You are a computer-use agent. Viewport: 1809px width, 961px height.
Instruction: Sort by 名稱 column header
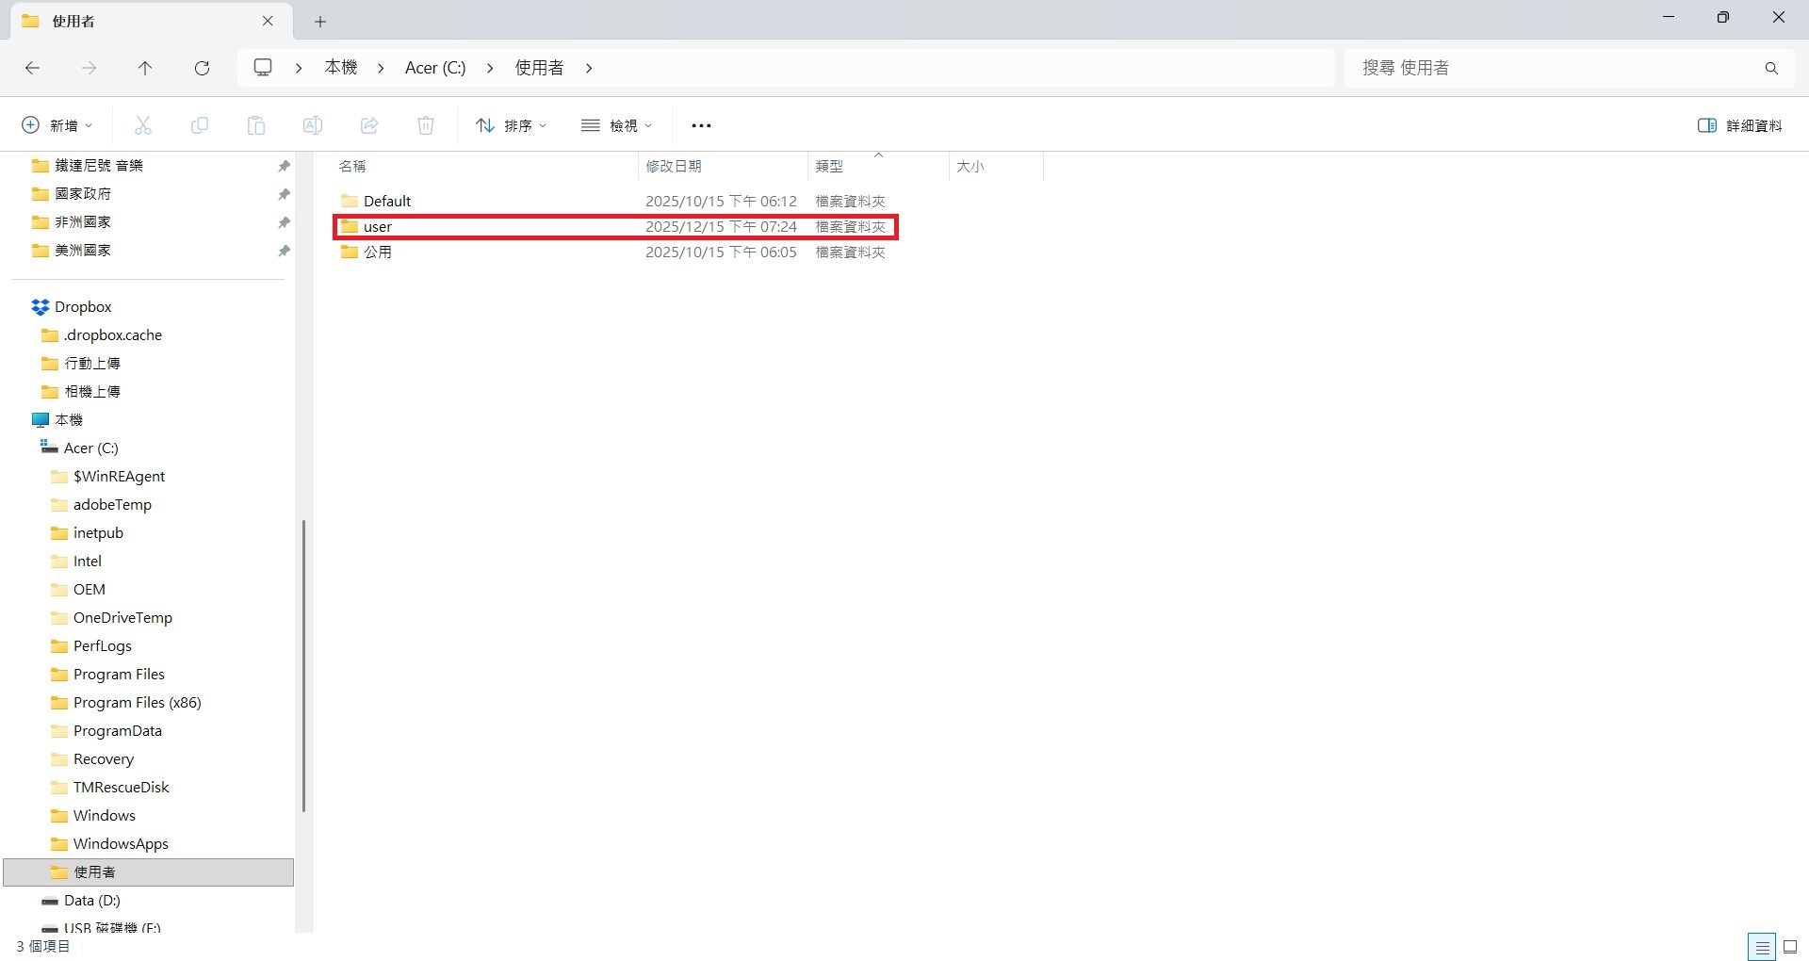(485, 166)
